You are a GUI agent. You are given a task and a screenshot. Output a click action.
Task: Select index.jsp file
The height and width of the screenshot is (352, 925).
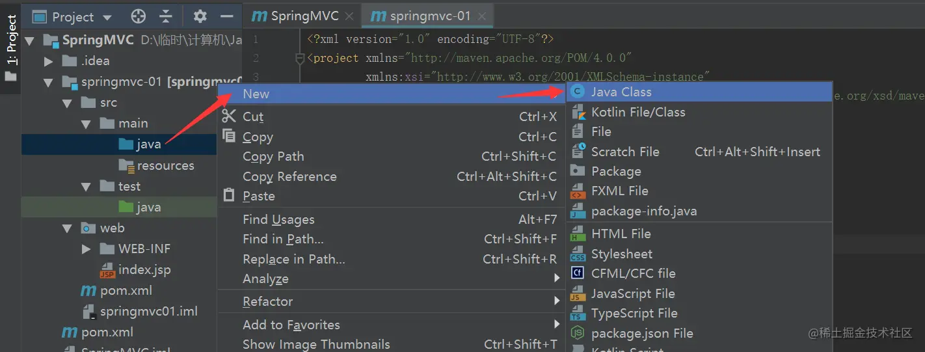[x=119, y=269]
